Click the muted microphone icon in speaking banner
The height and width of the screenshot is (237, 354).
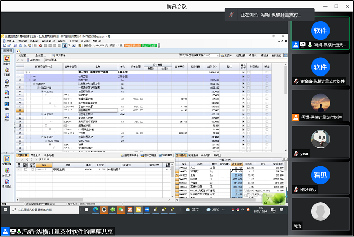(x=232, y=15)
